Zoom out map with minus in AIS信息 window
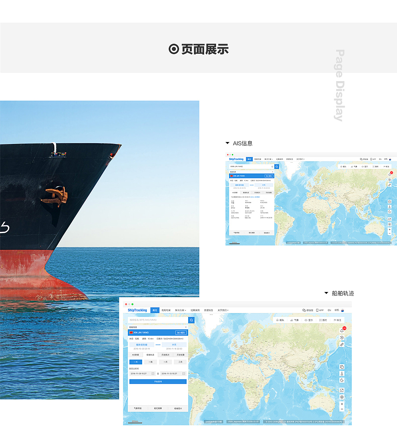 [x=389, y=234]
